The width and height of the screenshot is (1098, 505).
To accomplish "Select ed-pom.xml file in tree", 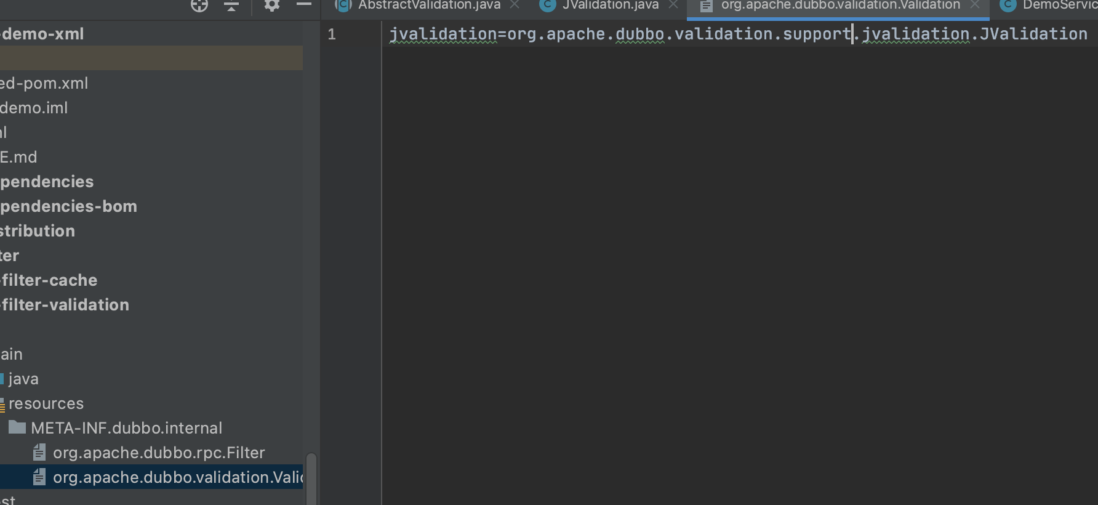I will tap(44, 83).
